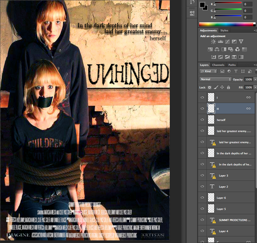This screenshot has width=257, height=243.
Task: Lock image pixels with brush icon
Action: [x=216, y=87]
